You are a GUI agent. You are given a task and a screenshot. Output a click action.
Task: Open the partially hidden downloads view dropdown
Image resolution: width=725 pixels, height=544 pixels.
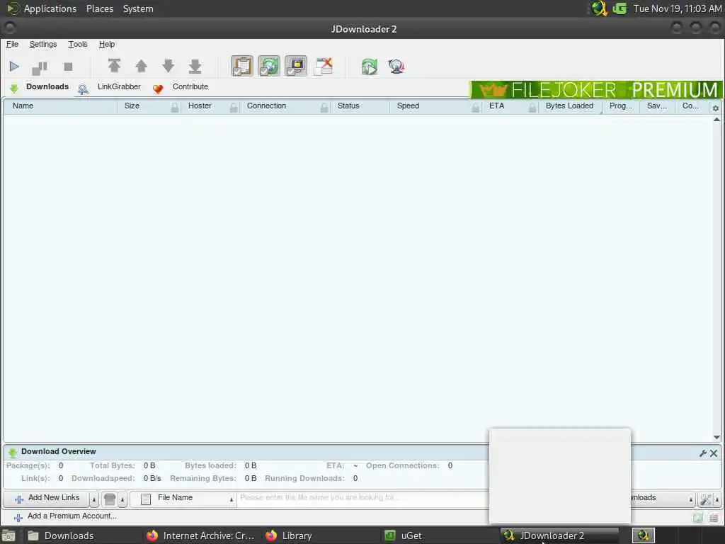pos(663,498)
